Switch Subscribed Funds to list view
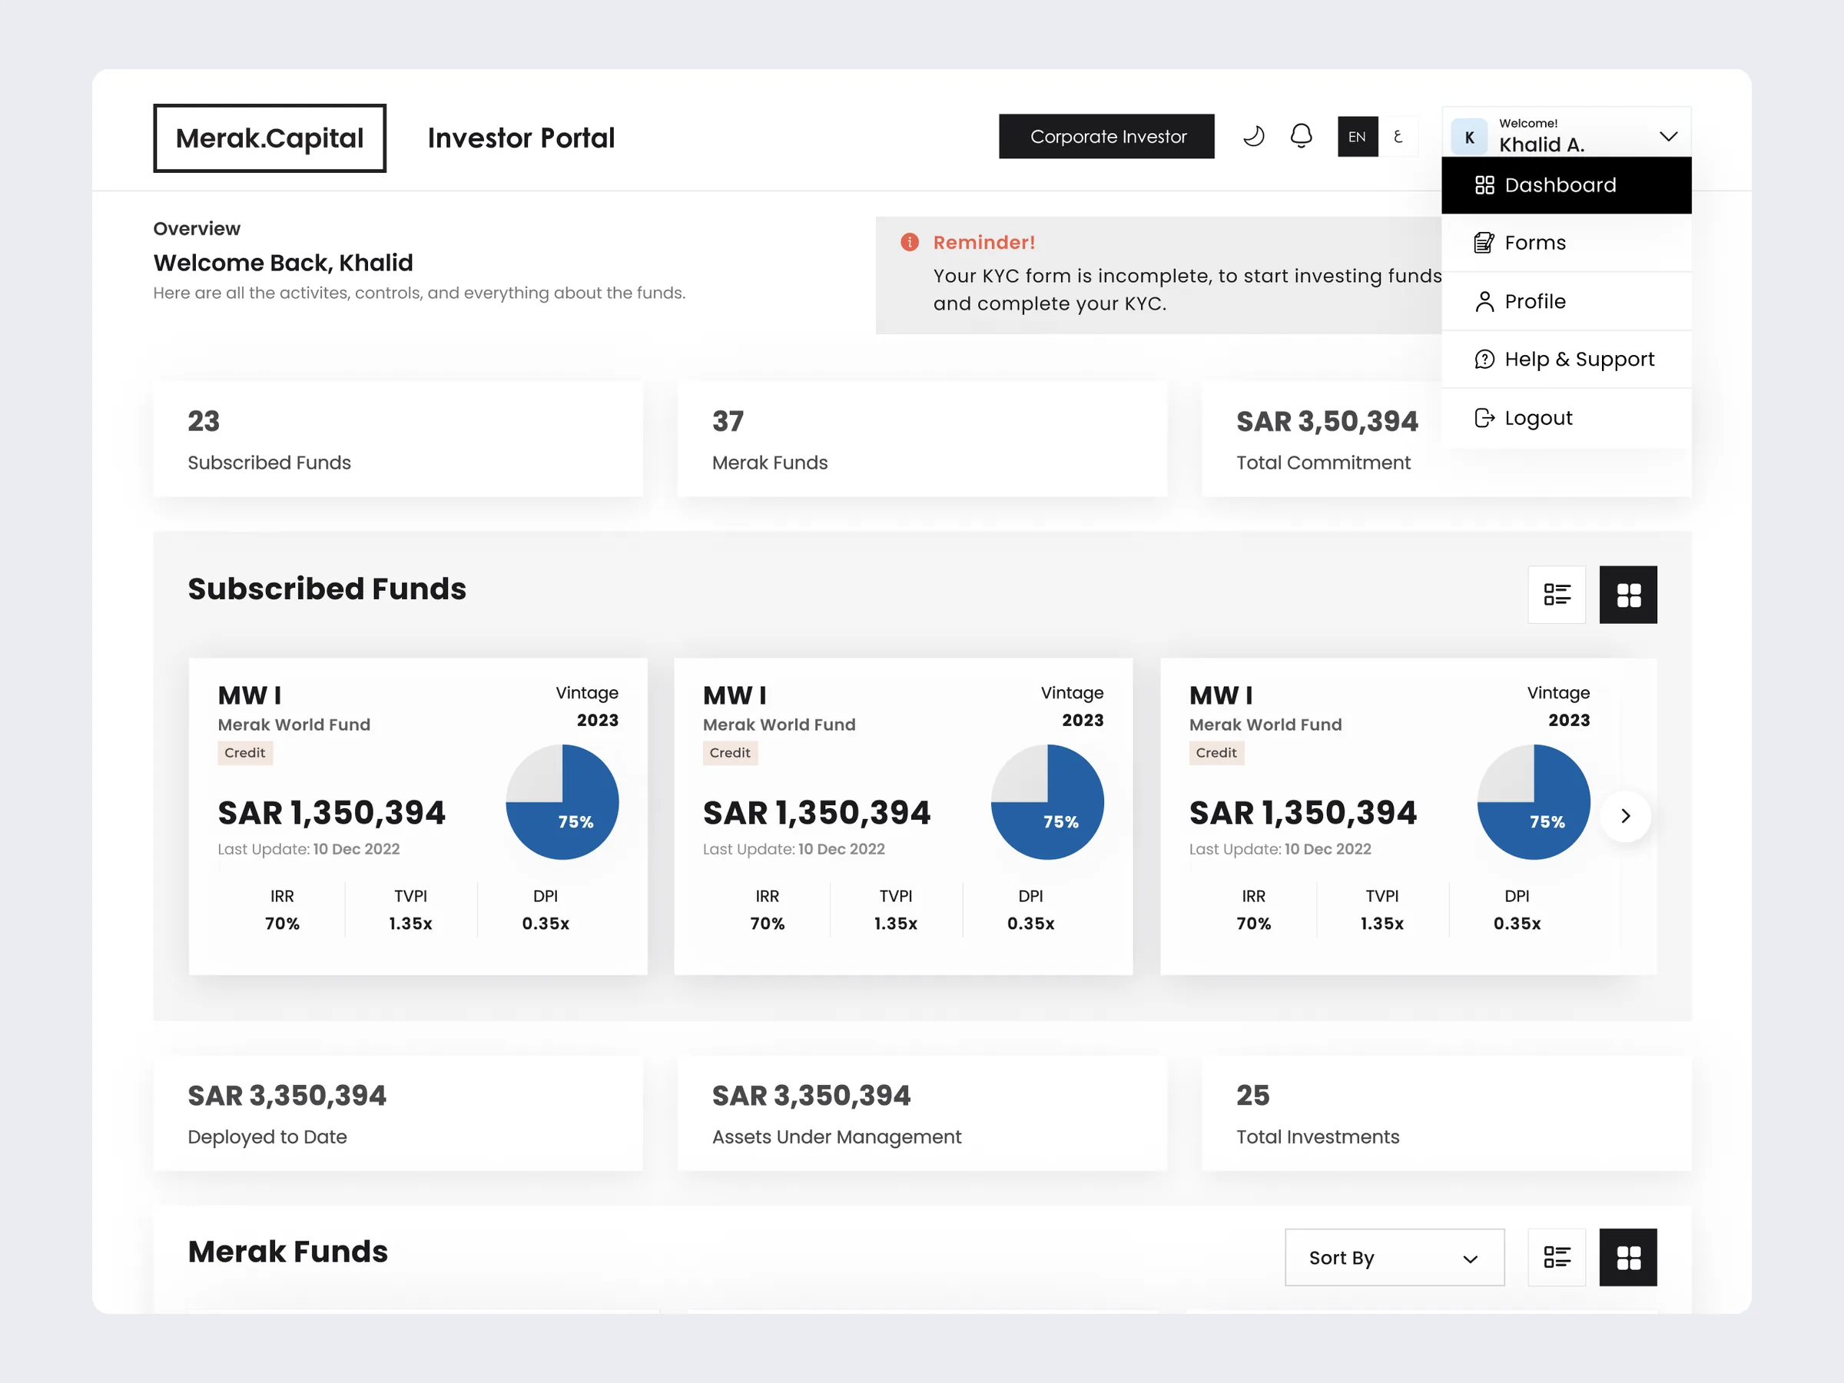The height and width of the screenshot is (1383, 1844). 1557,595
